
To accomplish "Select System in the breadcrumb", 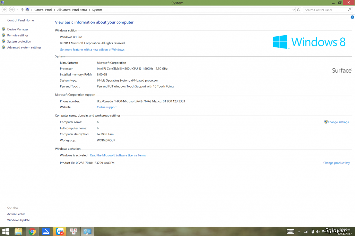I will click(97, 10).
